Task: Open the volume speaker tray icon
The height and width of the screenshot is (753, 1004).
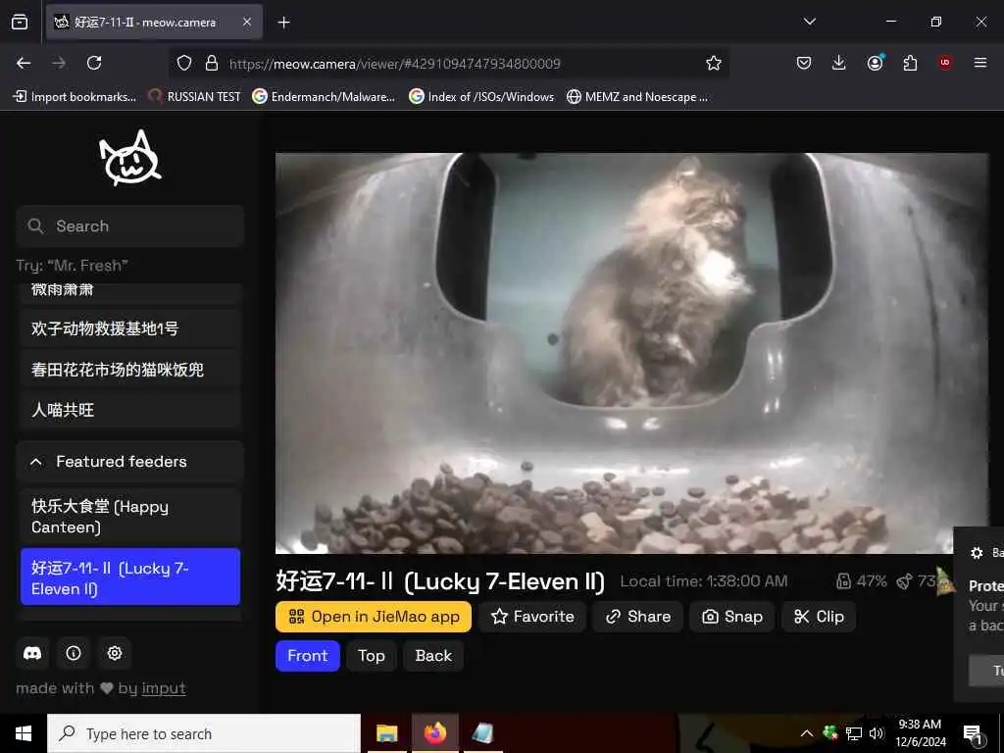Action: point(877,733)
